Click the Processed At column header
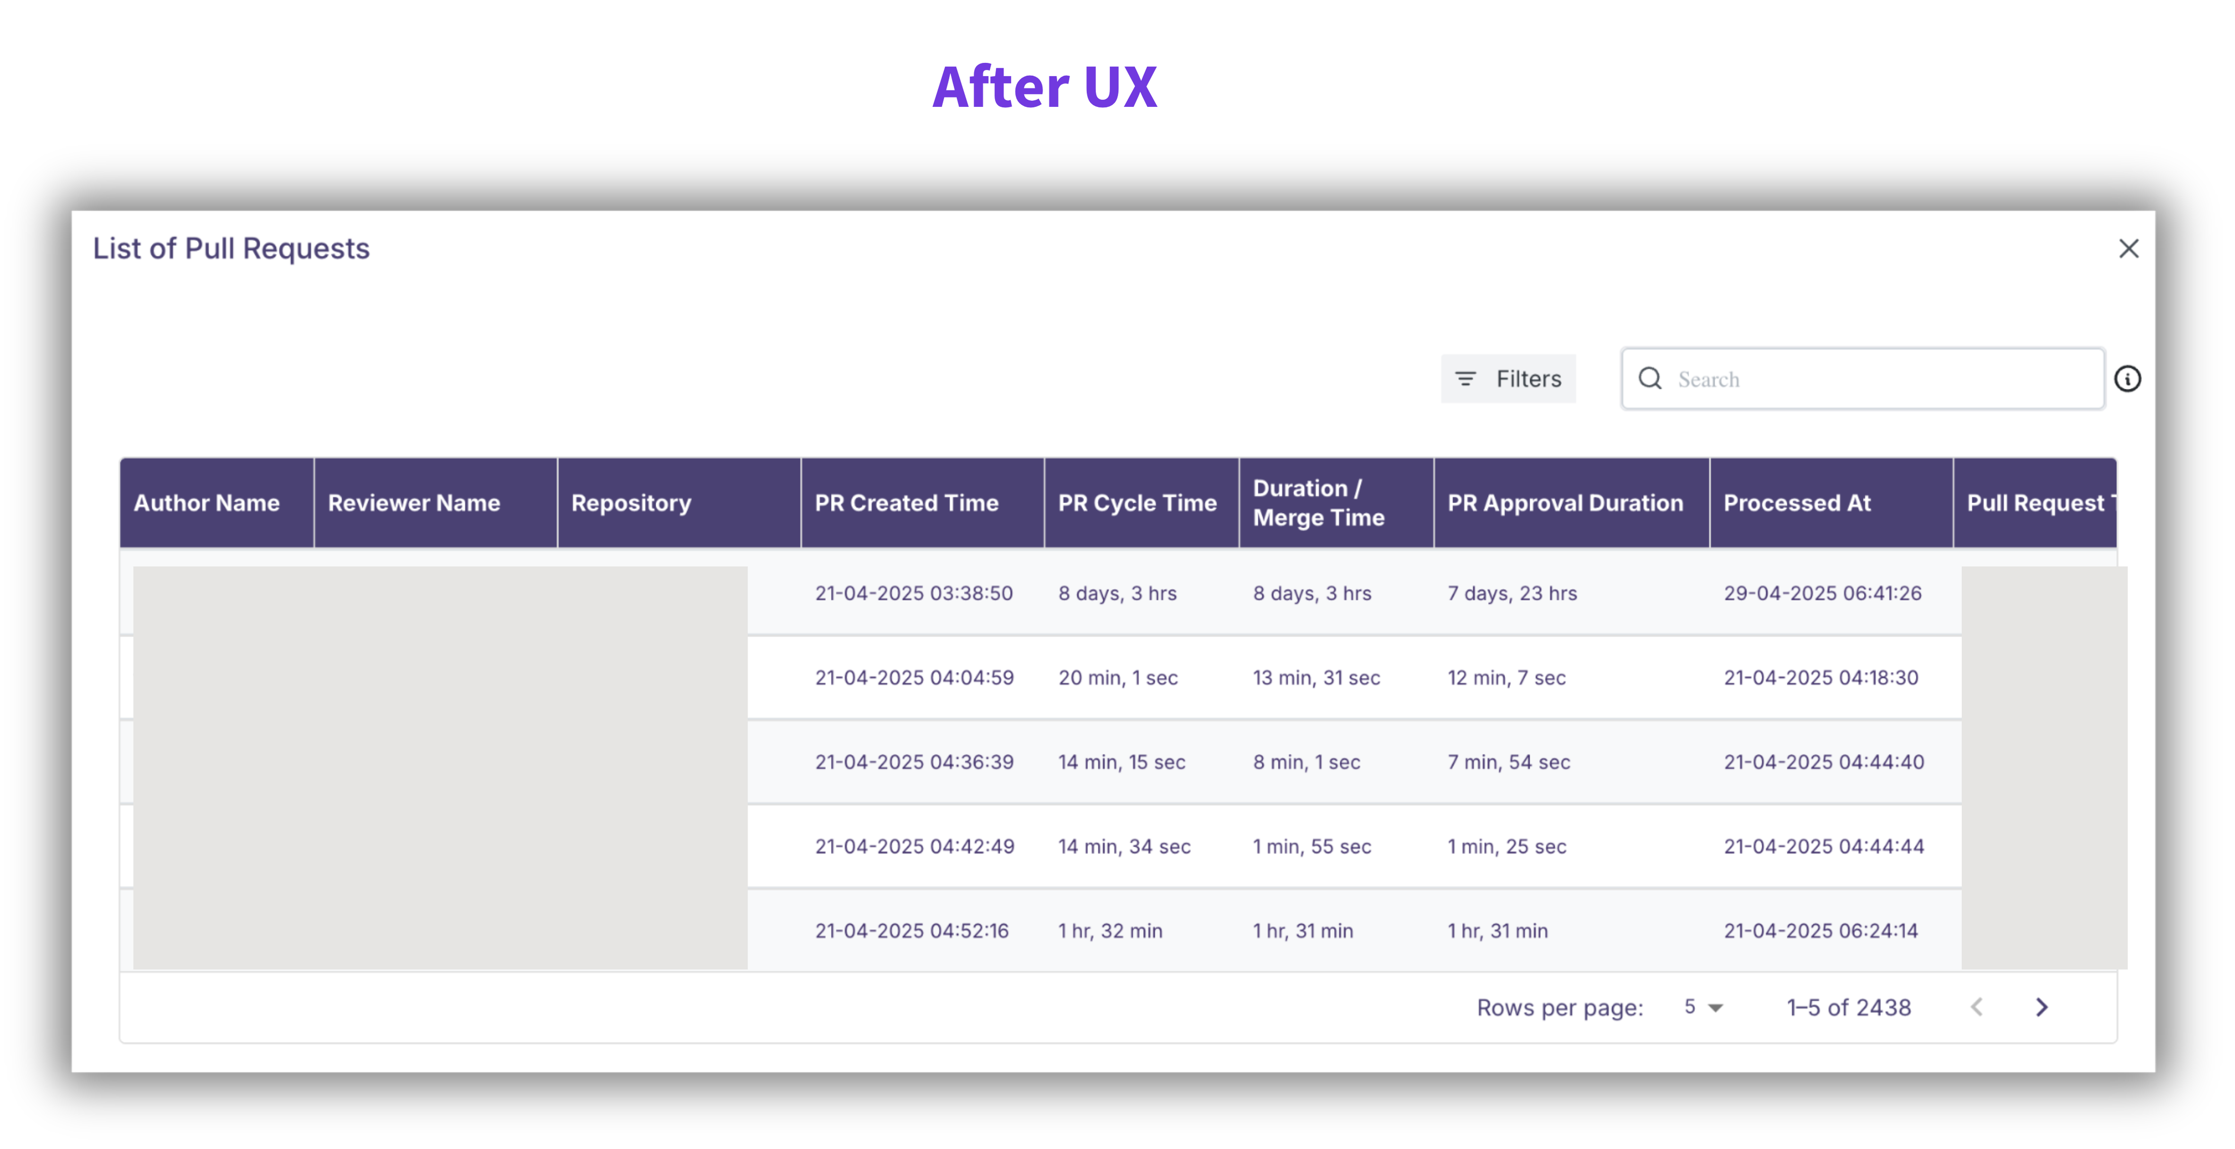The width and height of the screenshot is (2235, 1149). point(1797,503)
